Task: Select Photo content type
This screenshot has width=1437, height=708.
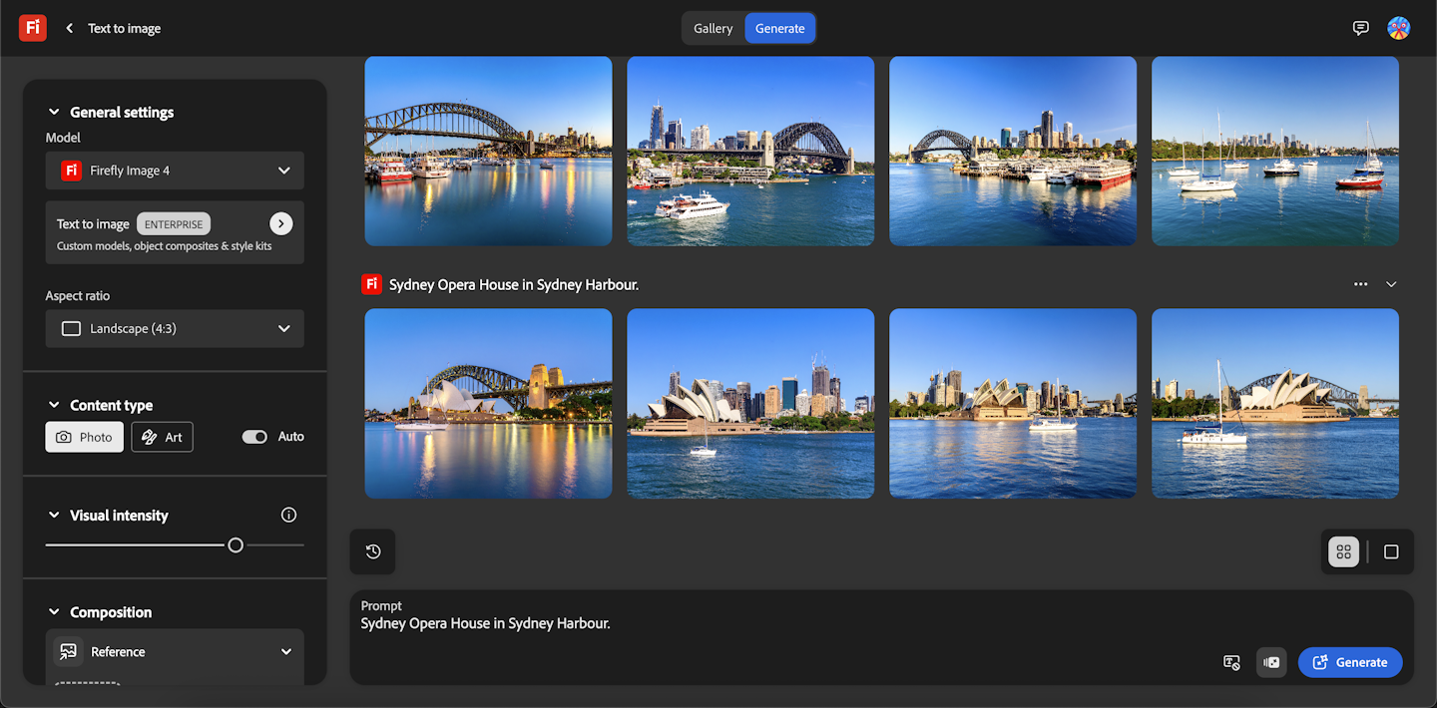Action: pyautogui.click(x=85, y=437)
